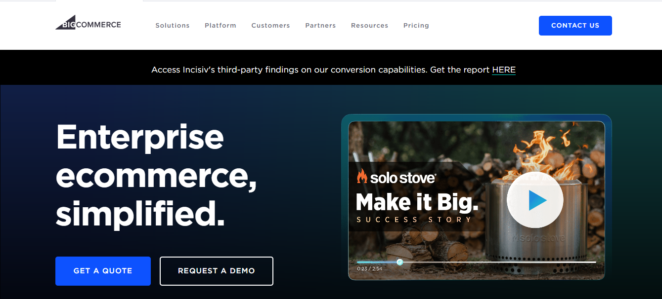The width and height of the screenshot is (662, 299).
Task: Open the Resources menu
Action: [369, 26]
